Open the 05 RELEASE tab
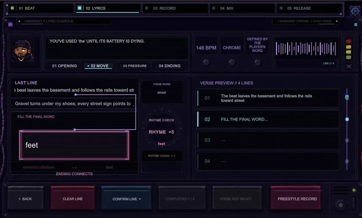 tap(309, 8)
